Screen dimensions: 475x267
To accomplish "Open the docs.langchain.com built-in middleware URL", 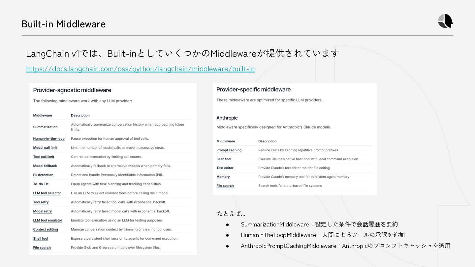I will point(140,69).
